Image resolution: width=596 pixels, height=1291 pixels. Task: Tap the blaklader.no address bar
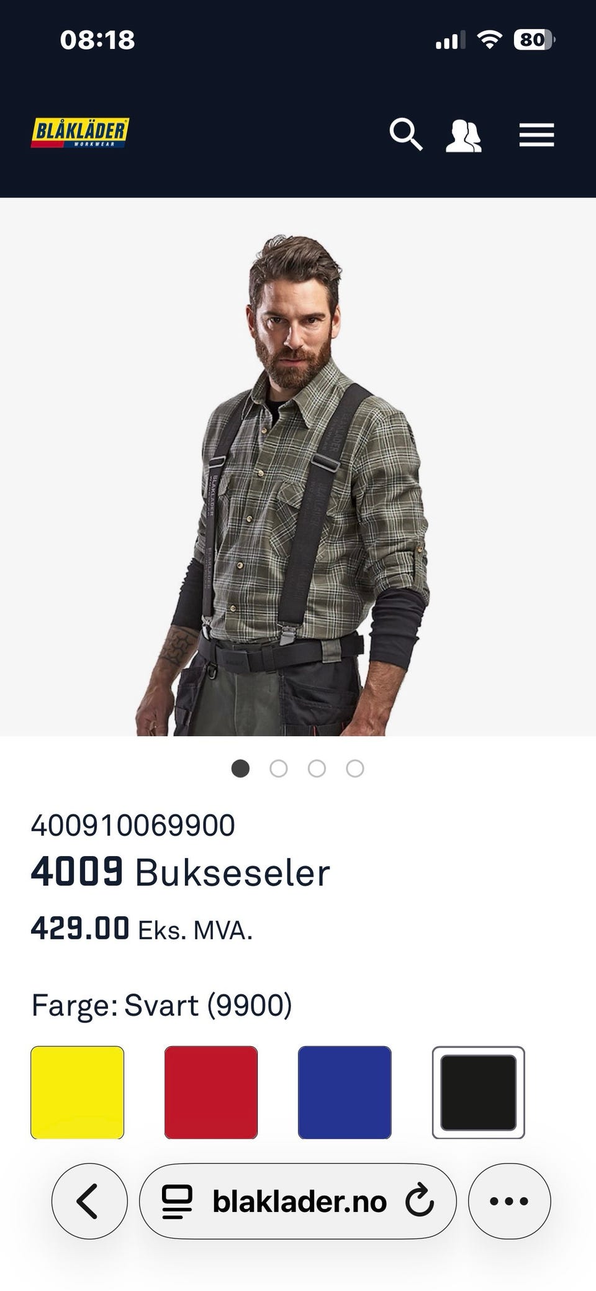(x=298, y=1201)
